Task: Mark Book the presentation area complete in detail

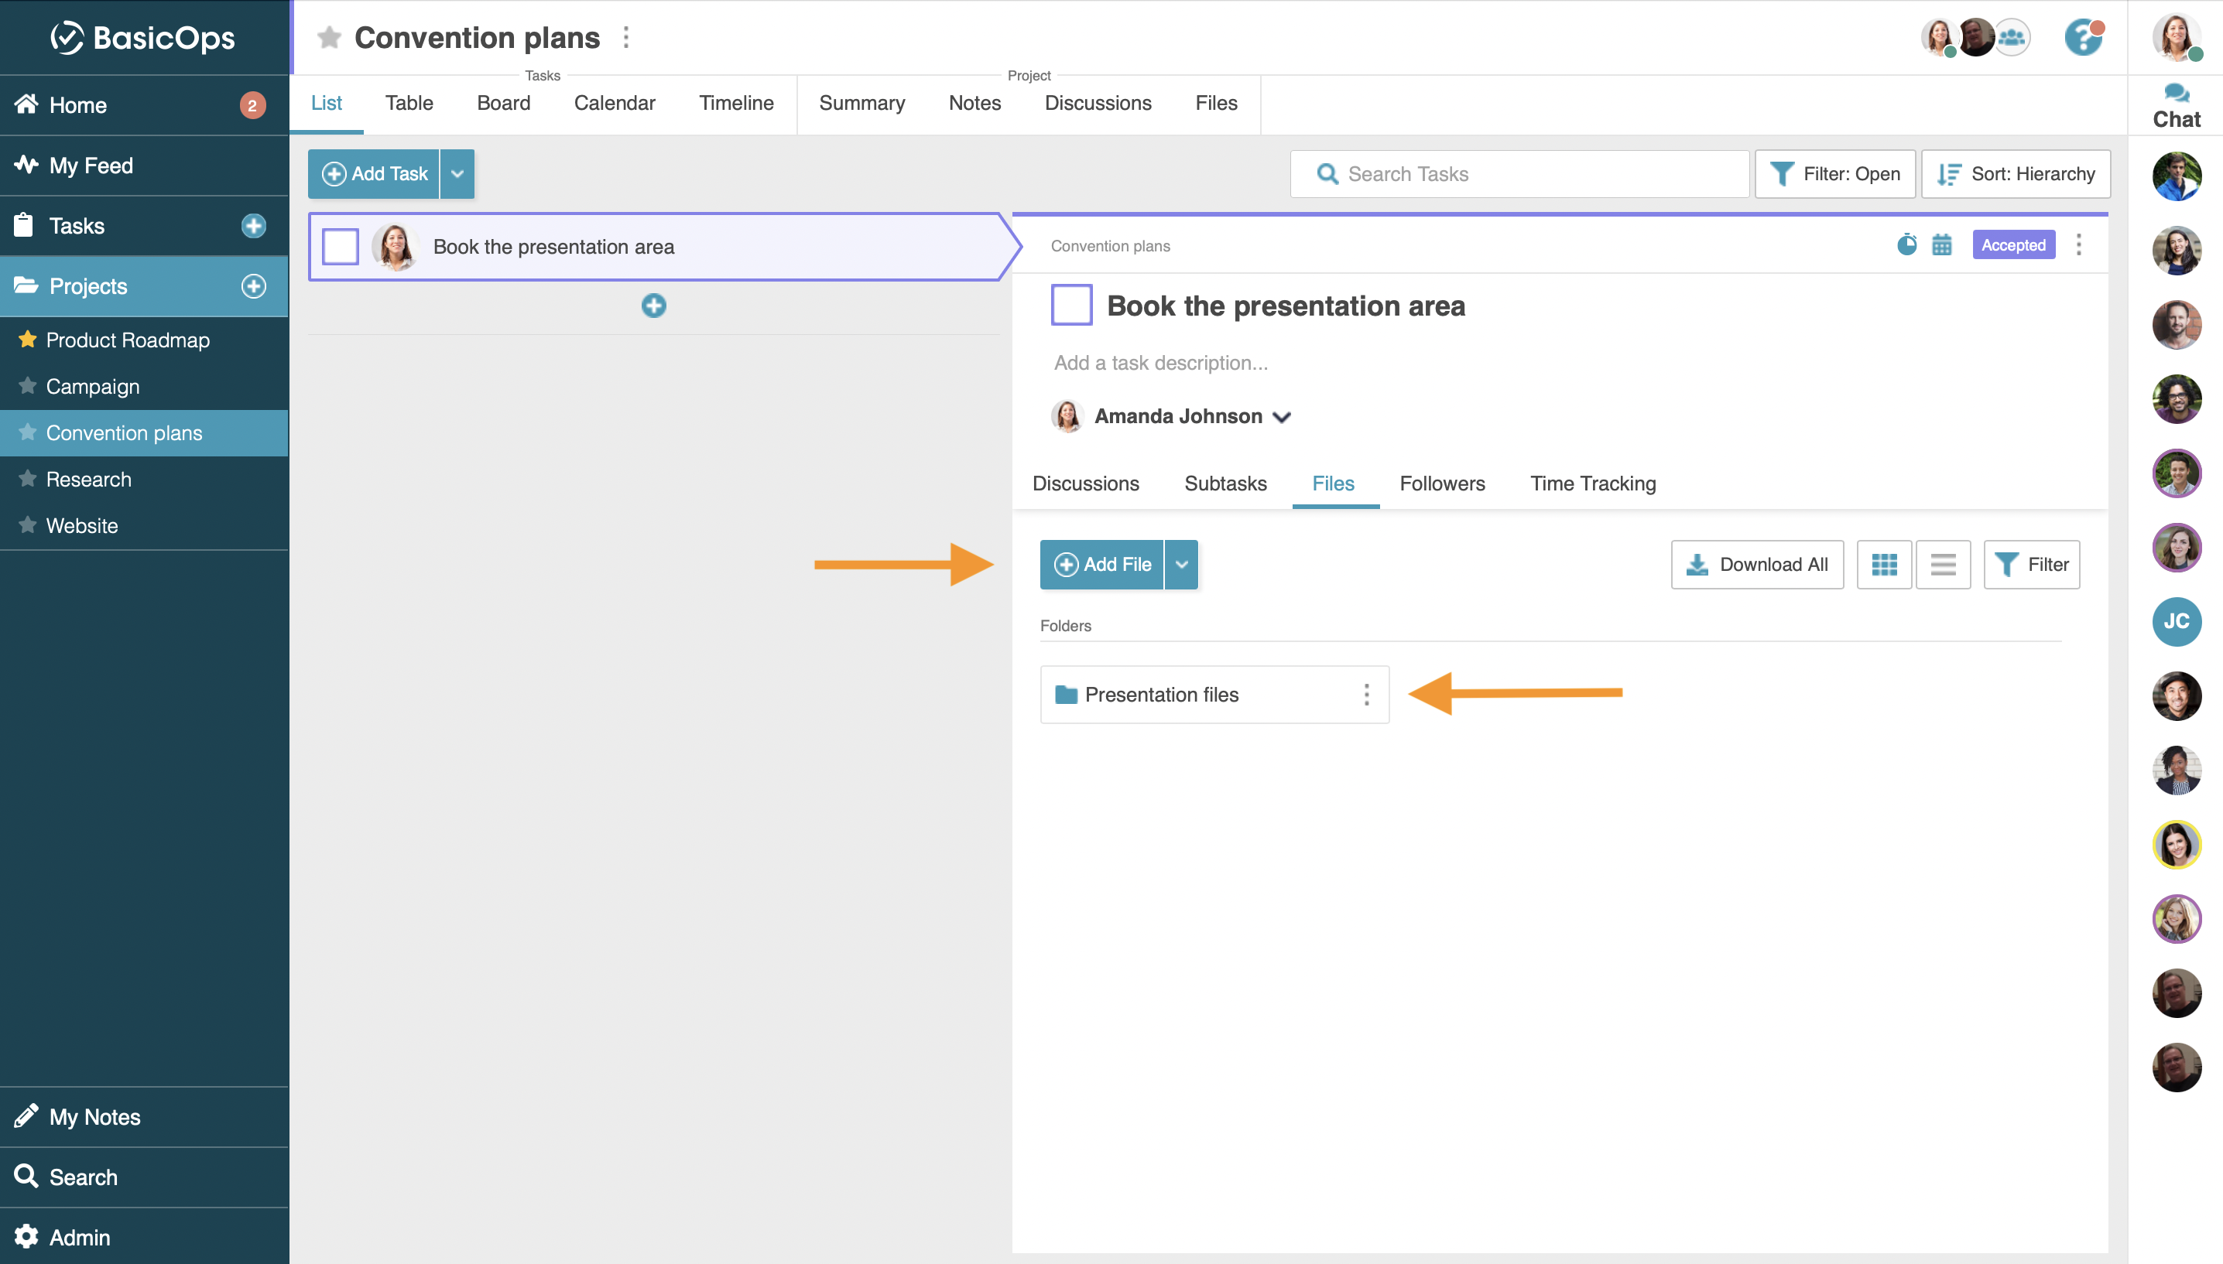Action: pyautogui.click(x=1071, y=305)
